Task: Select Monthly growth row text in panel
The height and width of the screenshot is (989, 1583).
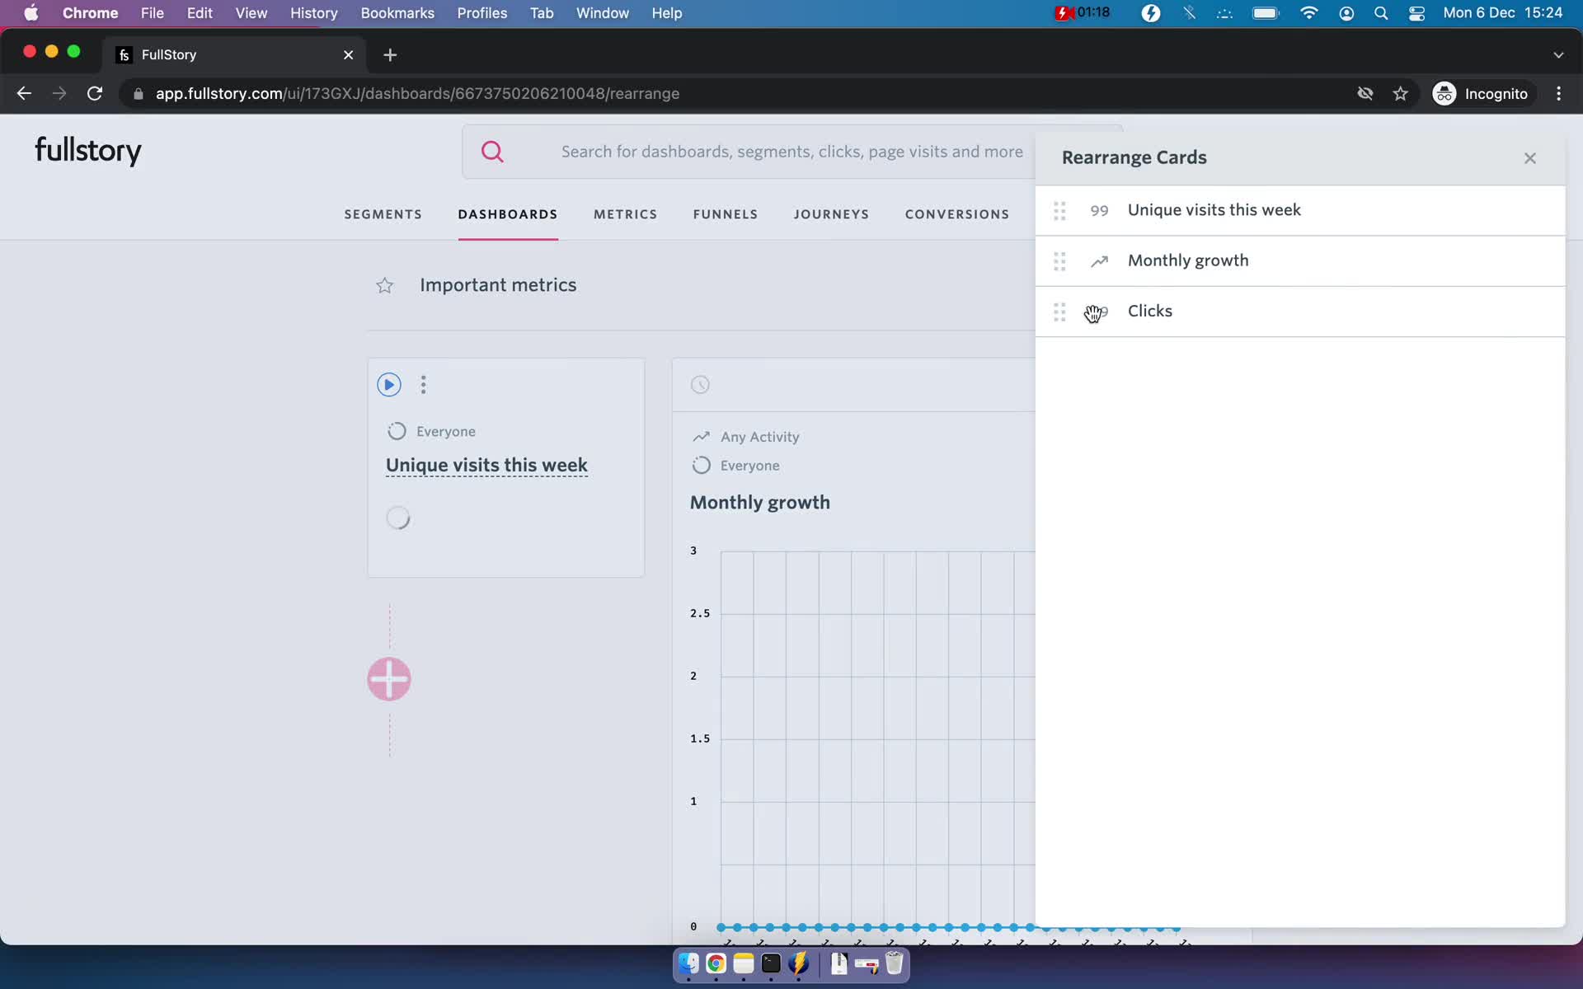Action: (1188, 260)
